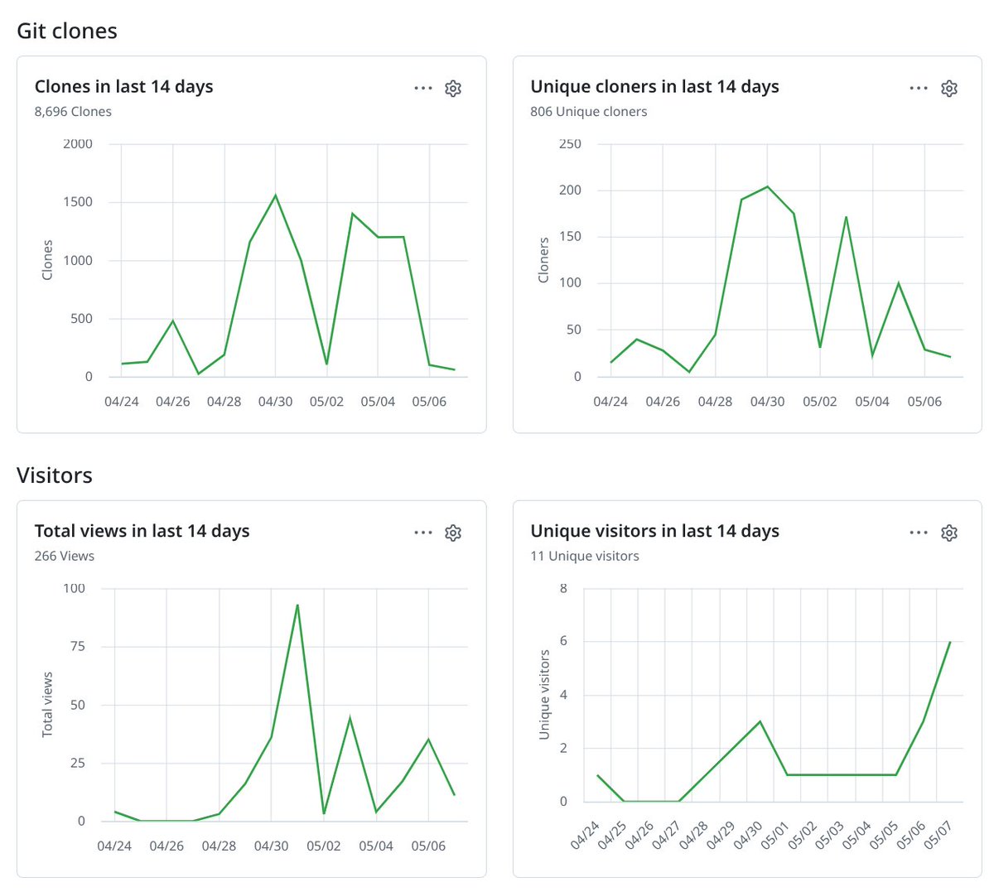This screenshot has width=994, height=892.
Task: Click the 'Visitors' section heading
Action: click(55, 475)
